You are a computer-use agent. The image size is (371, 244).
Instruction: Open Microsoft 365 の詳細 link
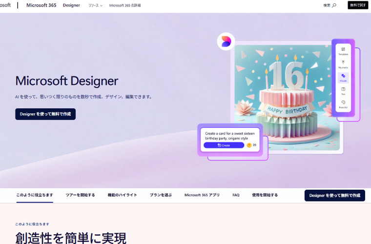(x=124, y=5)
